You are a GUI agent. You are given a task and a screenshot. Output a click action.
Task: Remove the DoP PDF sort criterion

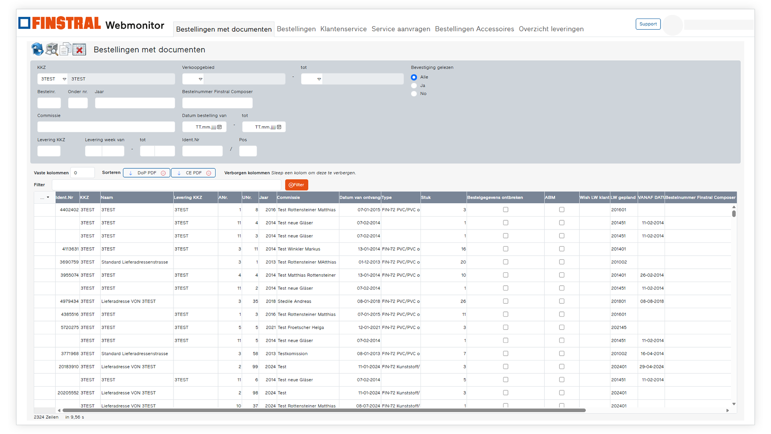coord(163,173)
